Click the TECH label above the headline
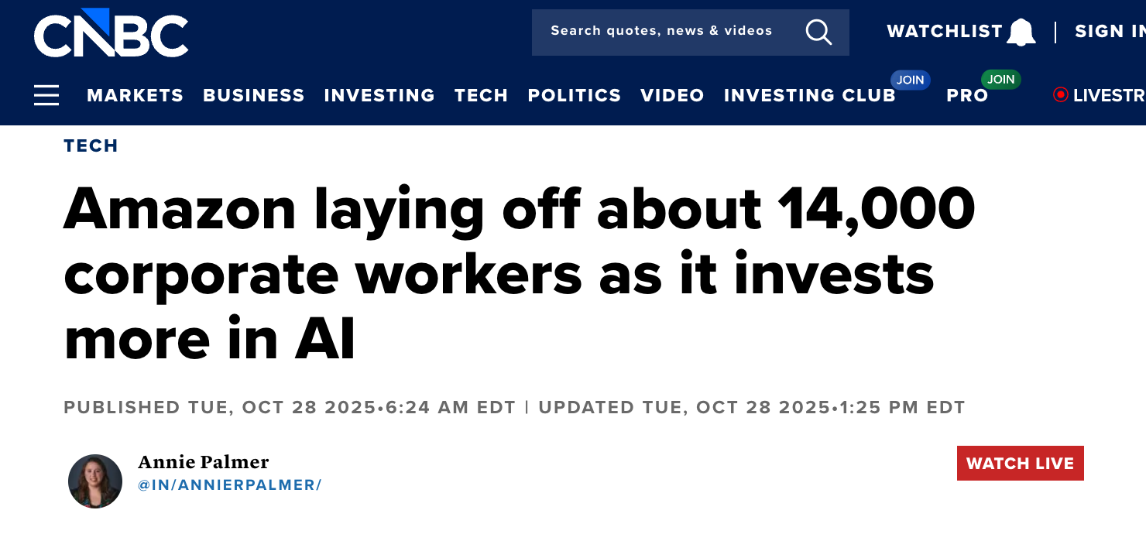The height and width of the screenshot is (534, 1146). coord(91,145)
